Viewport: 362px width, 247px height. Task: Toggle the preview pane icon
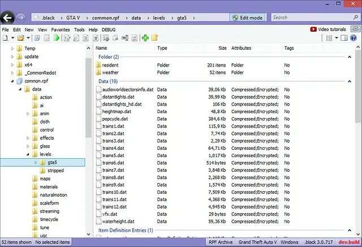coord(344,38)
